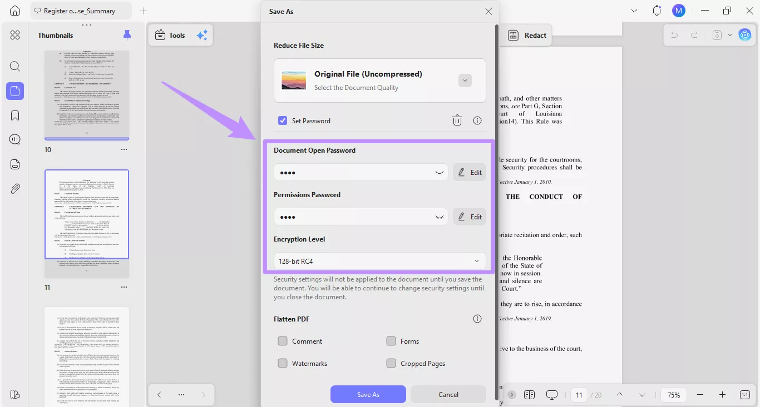This screenshot has height=407, width=760.
Task: Click the current page number field showing 11
Action: (x=579, y=395)
